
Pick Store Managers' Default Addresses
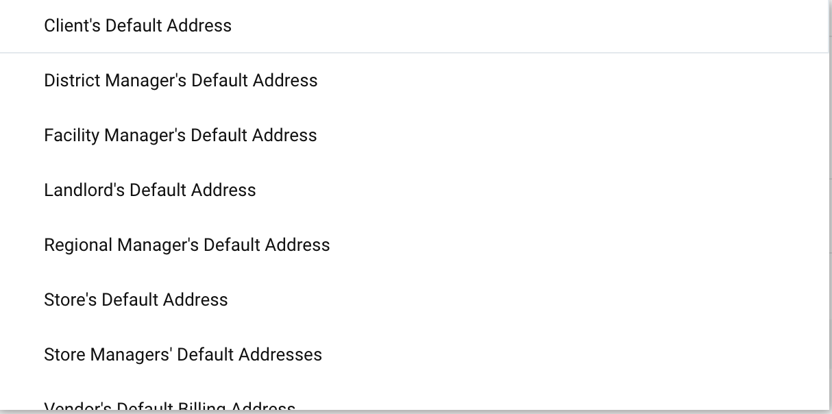point(183,355)
